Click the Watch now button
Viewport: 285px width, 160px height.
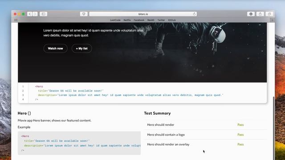click(55, 48)
